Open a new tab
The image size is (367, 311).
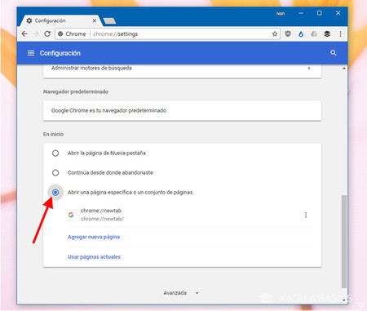(109, 21)
